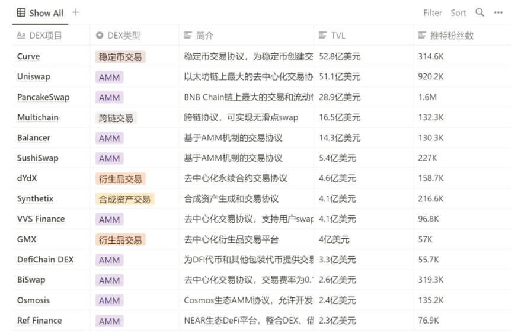Click the 简介 column header
Screen dimensions: 518x333
click(247, 36)
